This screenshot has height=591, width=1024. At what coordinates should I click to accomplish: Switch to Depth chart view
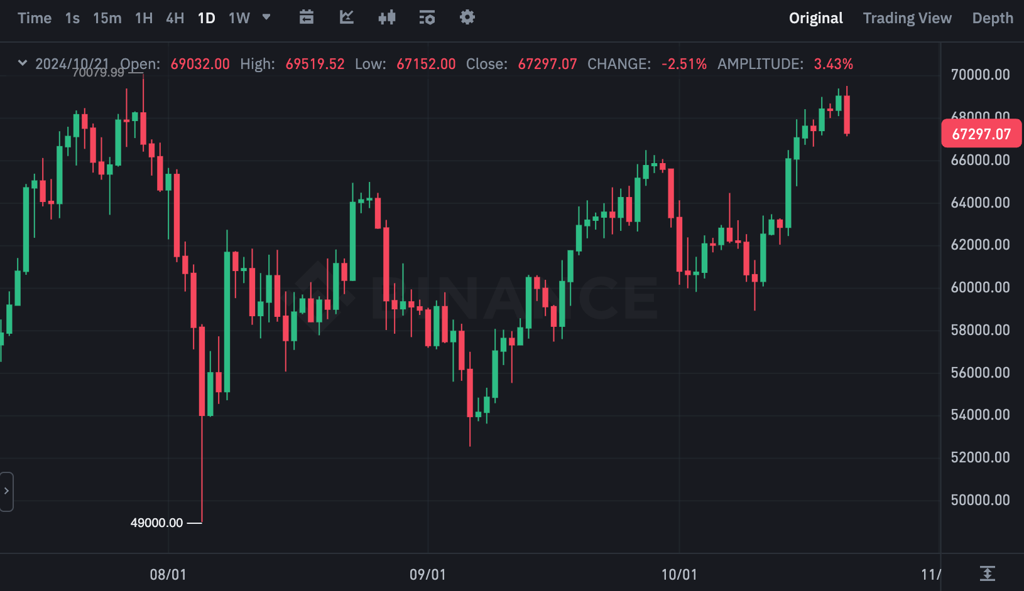(x=993, y=18)
